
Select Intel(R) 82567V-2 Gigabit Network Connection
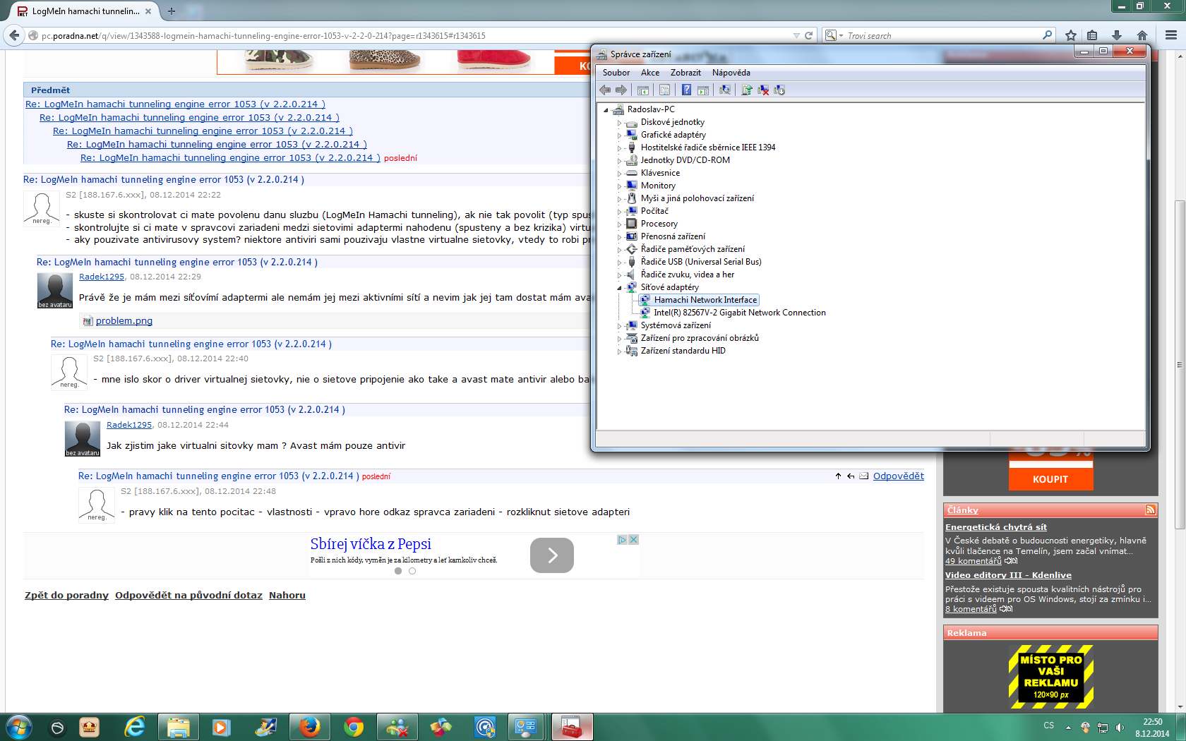tap(740, 313)
